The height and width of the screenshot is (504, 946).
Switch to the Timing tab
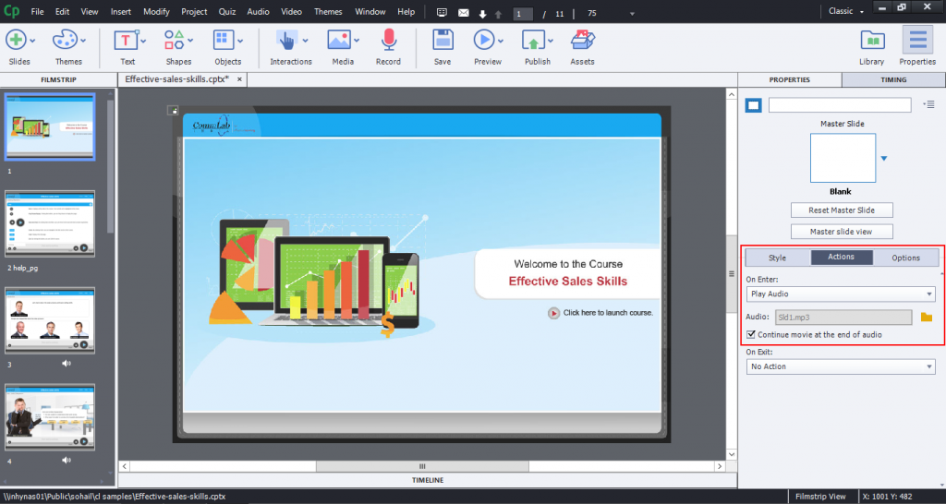(x=893, y=79)
